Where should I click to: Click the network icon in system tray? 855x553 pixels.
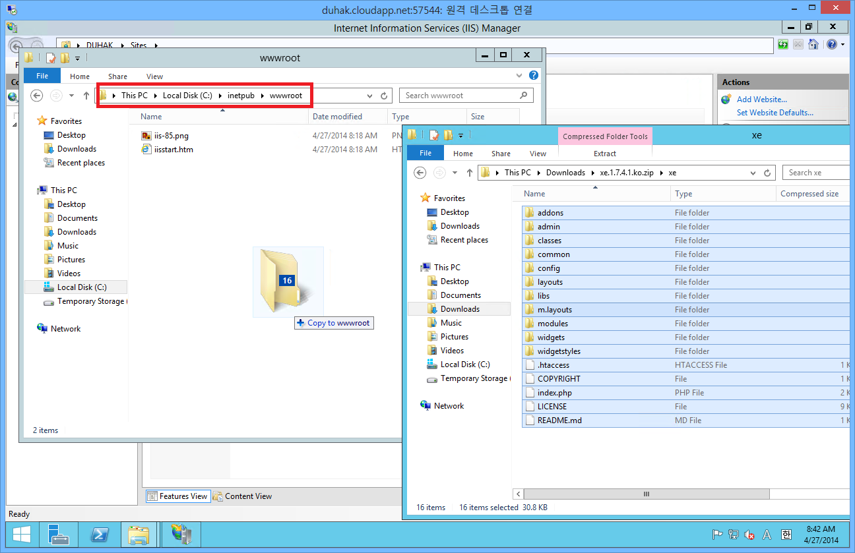click(734, 535)
